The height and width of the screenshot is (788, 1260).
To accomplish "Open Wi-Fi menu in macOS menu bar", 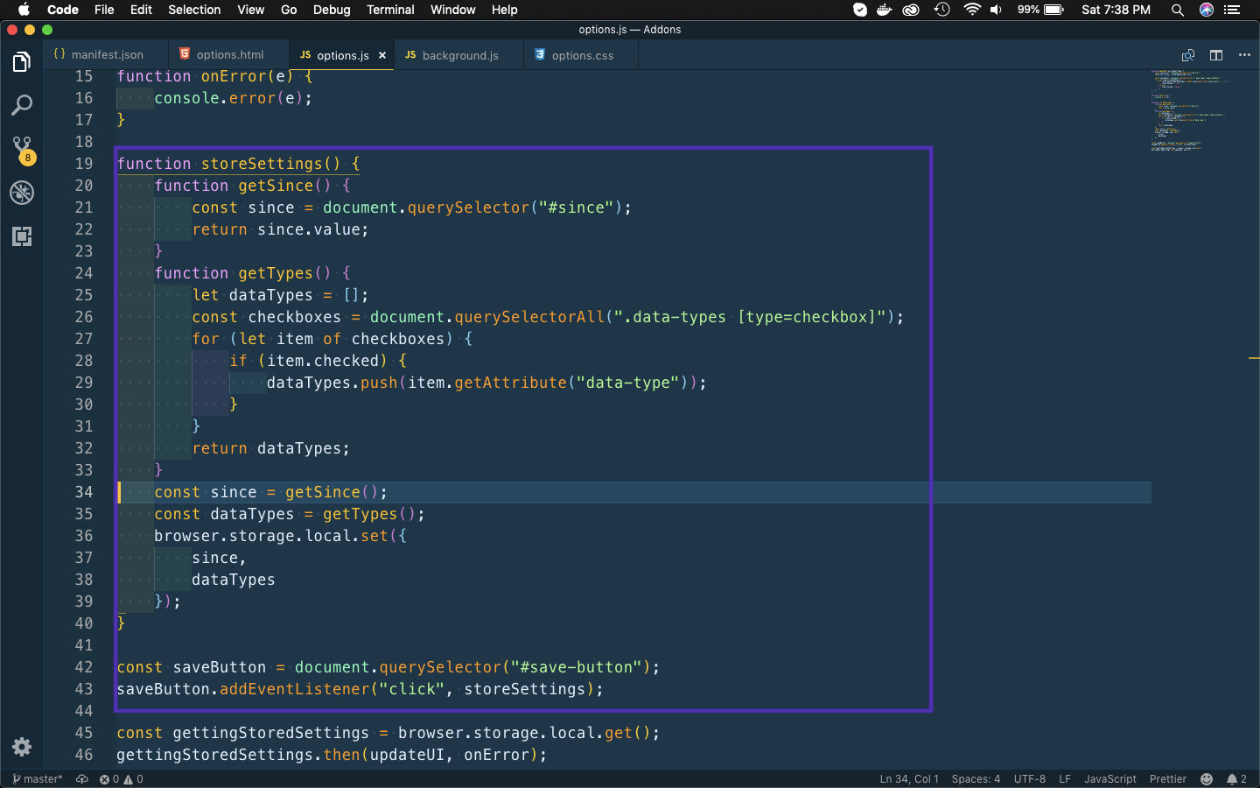I will (x=972, y=10).
